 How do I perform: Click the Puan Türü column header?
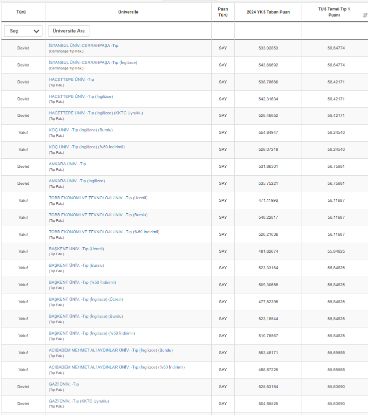pyautogui.click(x=223, y=12)
